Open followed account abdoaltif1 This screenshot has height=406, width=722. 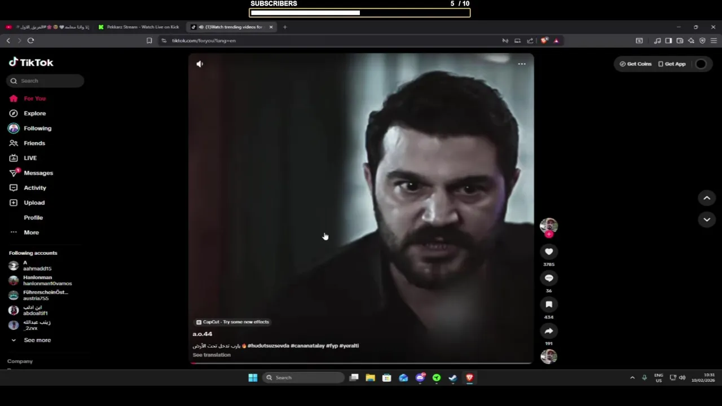pyautogui.click(x=28, y=310)
